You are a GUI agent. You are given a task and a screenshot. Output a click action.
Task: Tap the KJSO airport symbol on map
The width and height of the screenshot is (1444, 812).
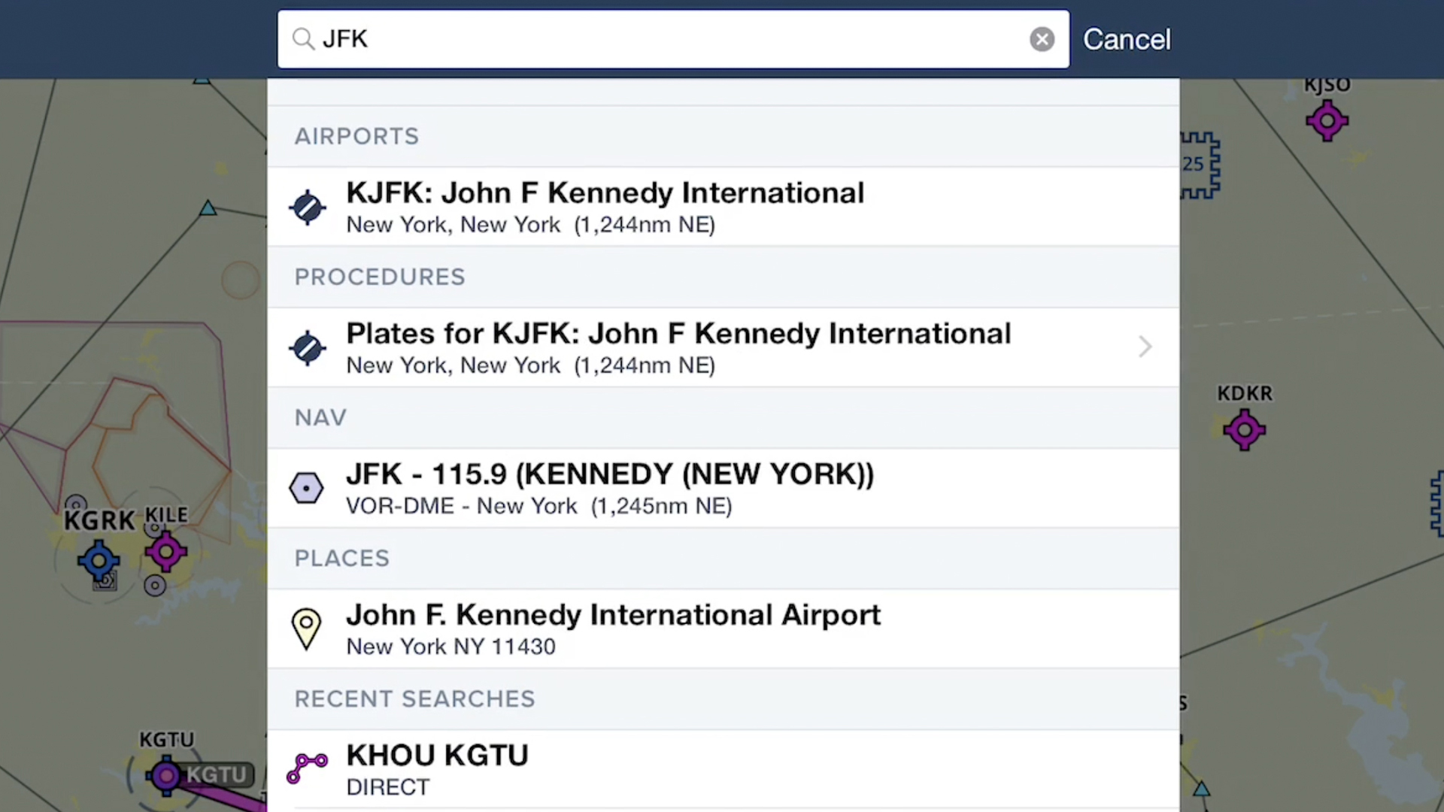[x=1327, y=121]
